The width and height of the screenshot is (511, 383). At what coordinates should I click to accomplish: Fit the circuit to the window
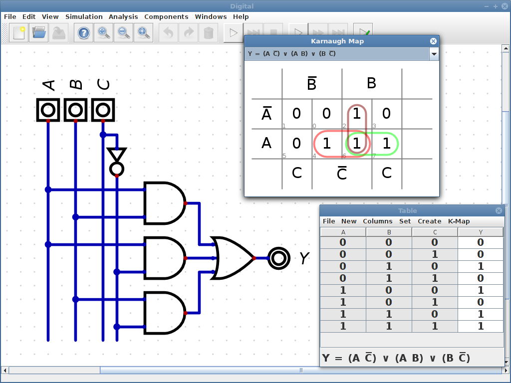tap(143, 32)
